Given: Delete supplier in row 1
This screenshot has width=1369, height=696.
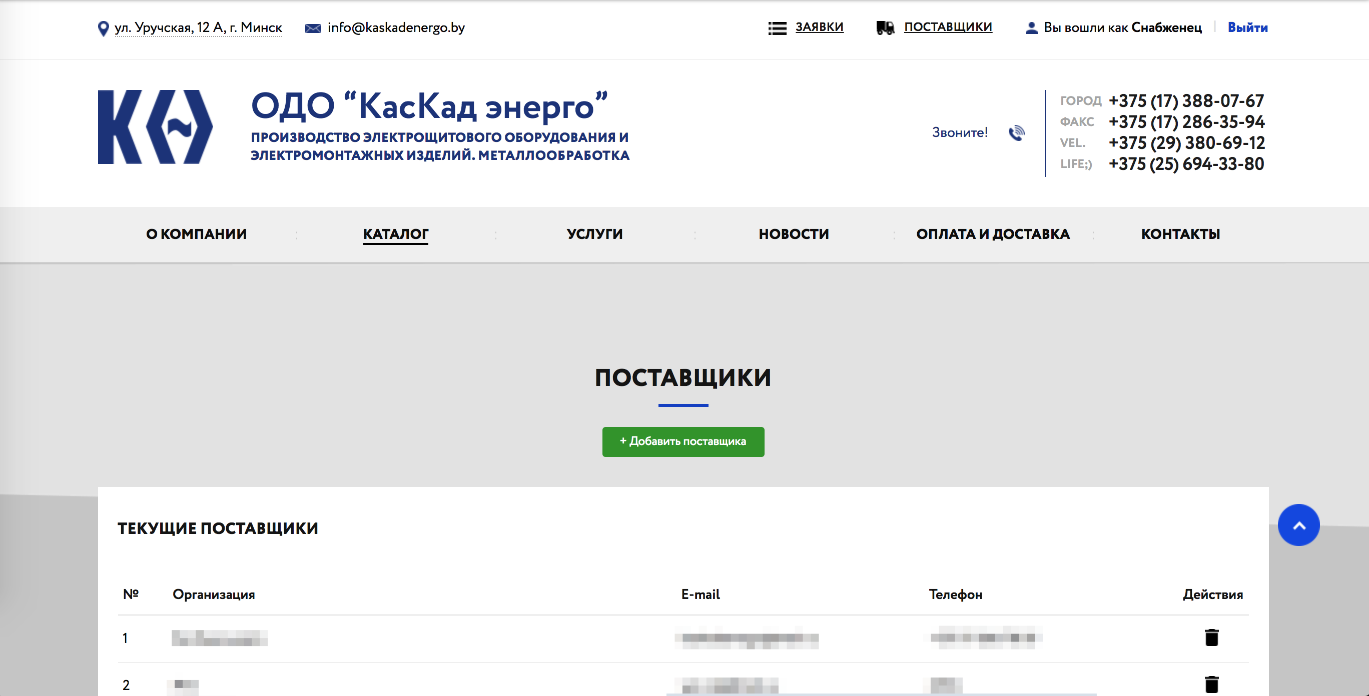Looking at the screenshot, I should click(1212, 637).
